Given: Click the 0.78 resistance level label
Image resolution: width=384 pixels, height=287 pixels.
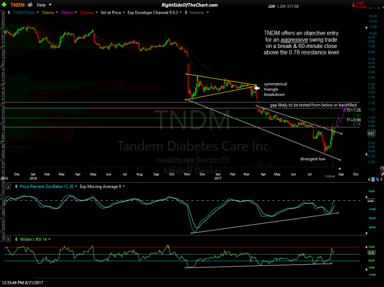Looking at the screenshot, I should tap(356, 125).
